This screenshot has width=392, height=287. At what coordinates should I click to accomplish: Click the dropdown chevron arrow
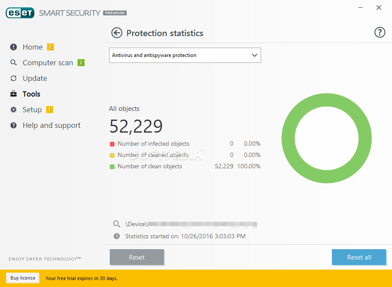pyautogui.click(x=254, y=55)
